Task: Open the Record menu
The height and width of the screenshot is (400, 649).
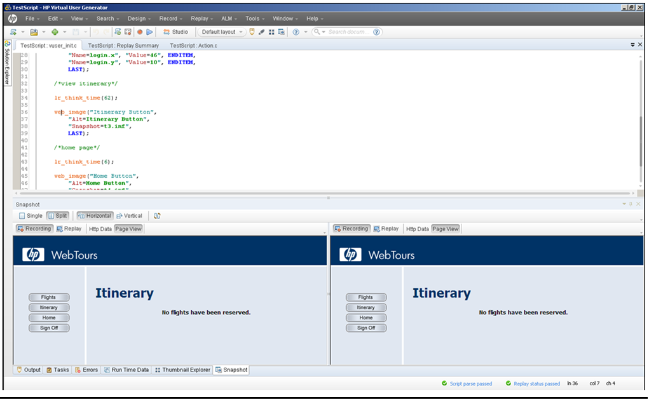Action: (x=170, y=18)
